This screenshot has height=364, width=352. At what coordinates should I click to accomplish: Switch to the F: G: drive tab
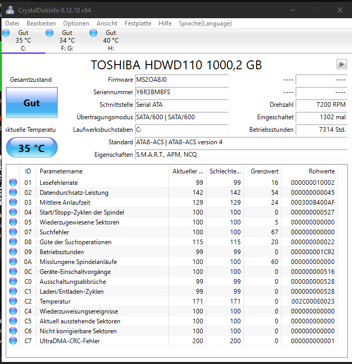point(67,41)
